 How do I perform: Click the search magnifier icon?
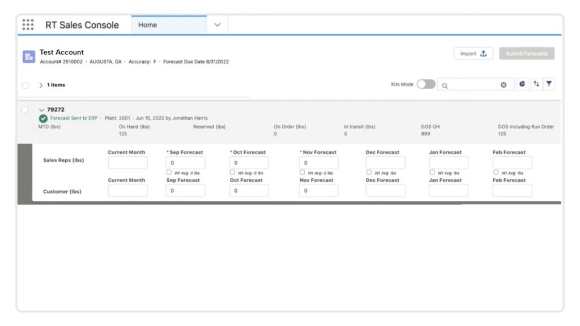pyautogui.click(x=445, y=85)
